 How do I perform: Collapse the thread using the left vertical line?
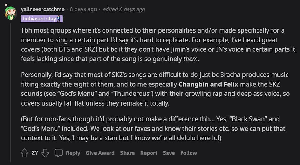pyautogui.click(x=10, y=94)
